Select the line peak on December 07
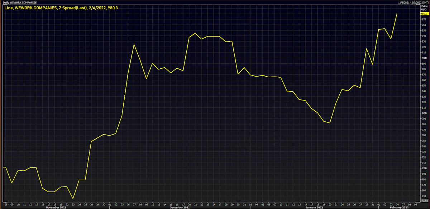 click(x=134, y=45)
